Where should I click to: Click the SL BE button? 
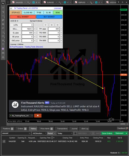click(48, 13)
